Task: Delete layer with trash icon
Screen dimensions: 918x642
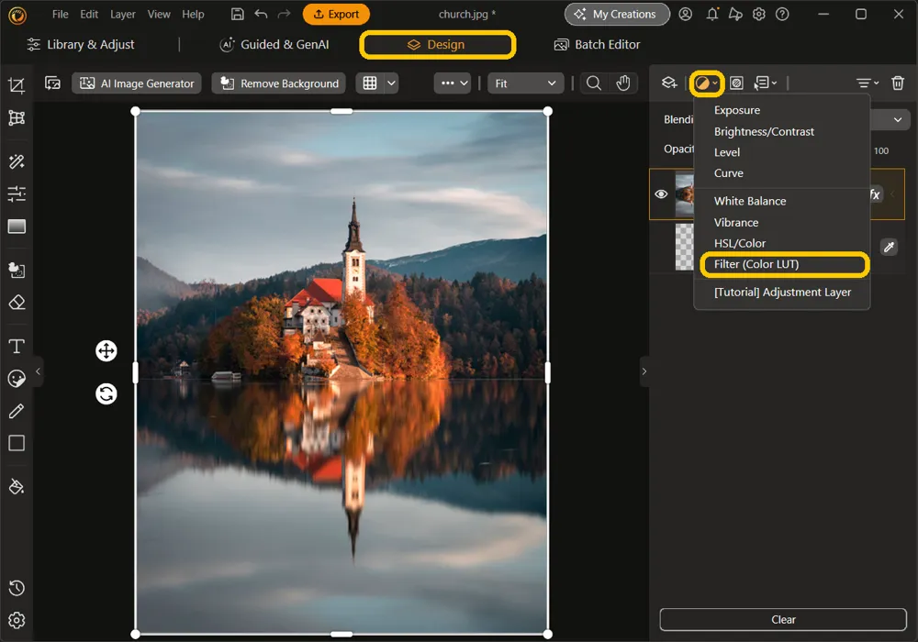Action: click(898, 83)
